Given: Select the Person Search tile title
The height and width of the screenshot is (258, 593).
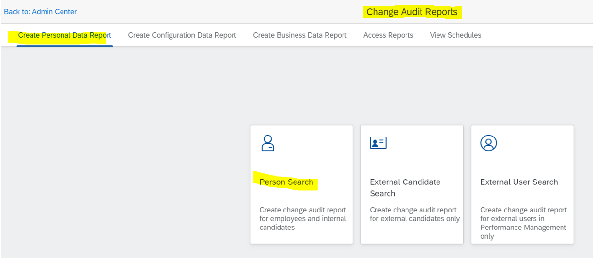Looking at the screenshot, I should 286,182.
